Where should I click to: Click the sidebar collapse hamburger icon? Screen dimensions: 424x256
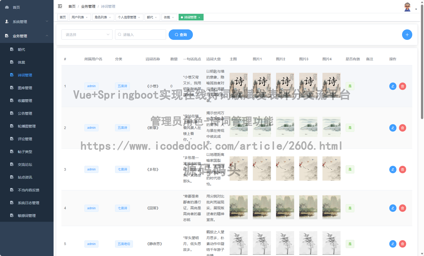click(60, 6)
